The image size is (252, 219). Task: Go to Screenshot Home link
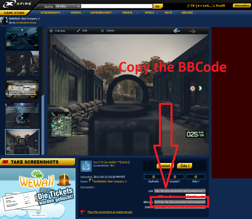coord(26,23)
